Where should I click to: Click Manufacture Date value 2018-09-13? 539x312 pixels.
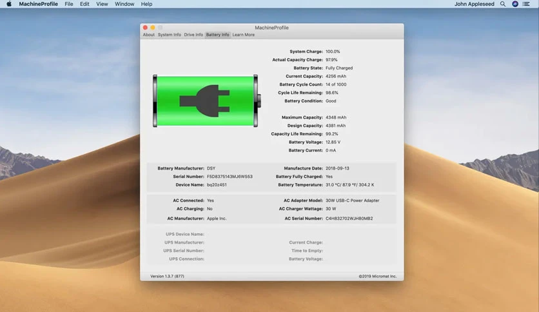[337, 168]
